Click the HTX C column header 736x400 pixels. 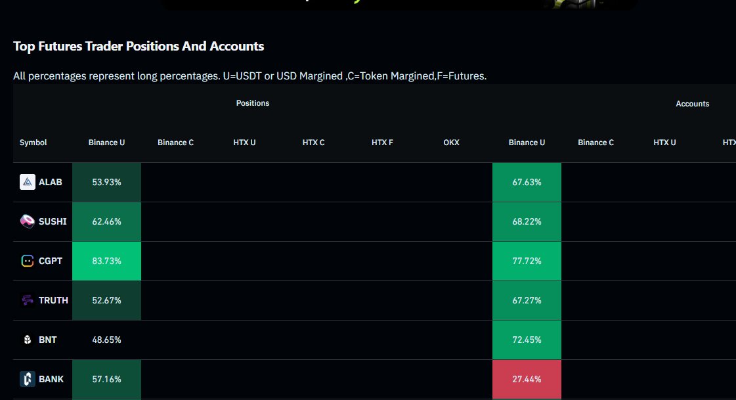tap(314, 143)
